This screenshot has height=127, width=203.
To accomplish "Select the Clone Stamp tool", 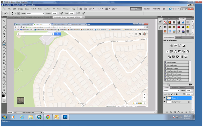I will pyautogui.click(x=4, y=47).
